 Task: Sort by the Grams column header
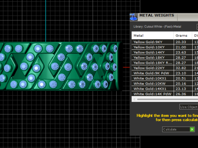pyautogui.click(x=183, y=35)
